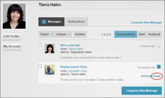Open Tierra Halim's large profile photo
The height and width of the screenshot is (98, 165).
point(14,16)
